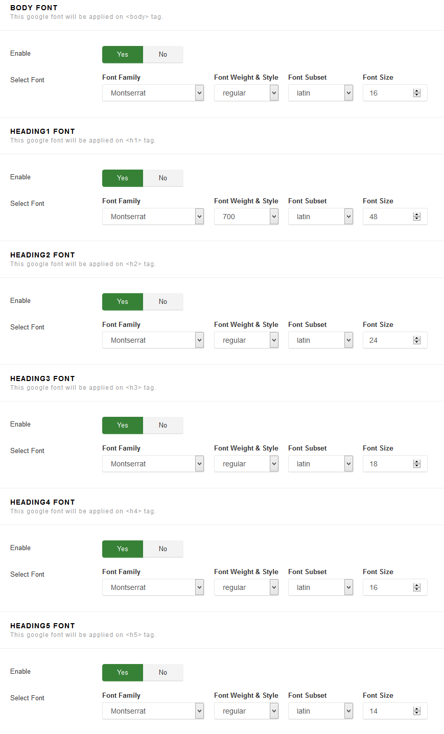The height and width of the screenshot is (734, 444).
Task: Disable Body Font by clicking No
Action: (x=163, y=55)
